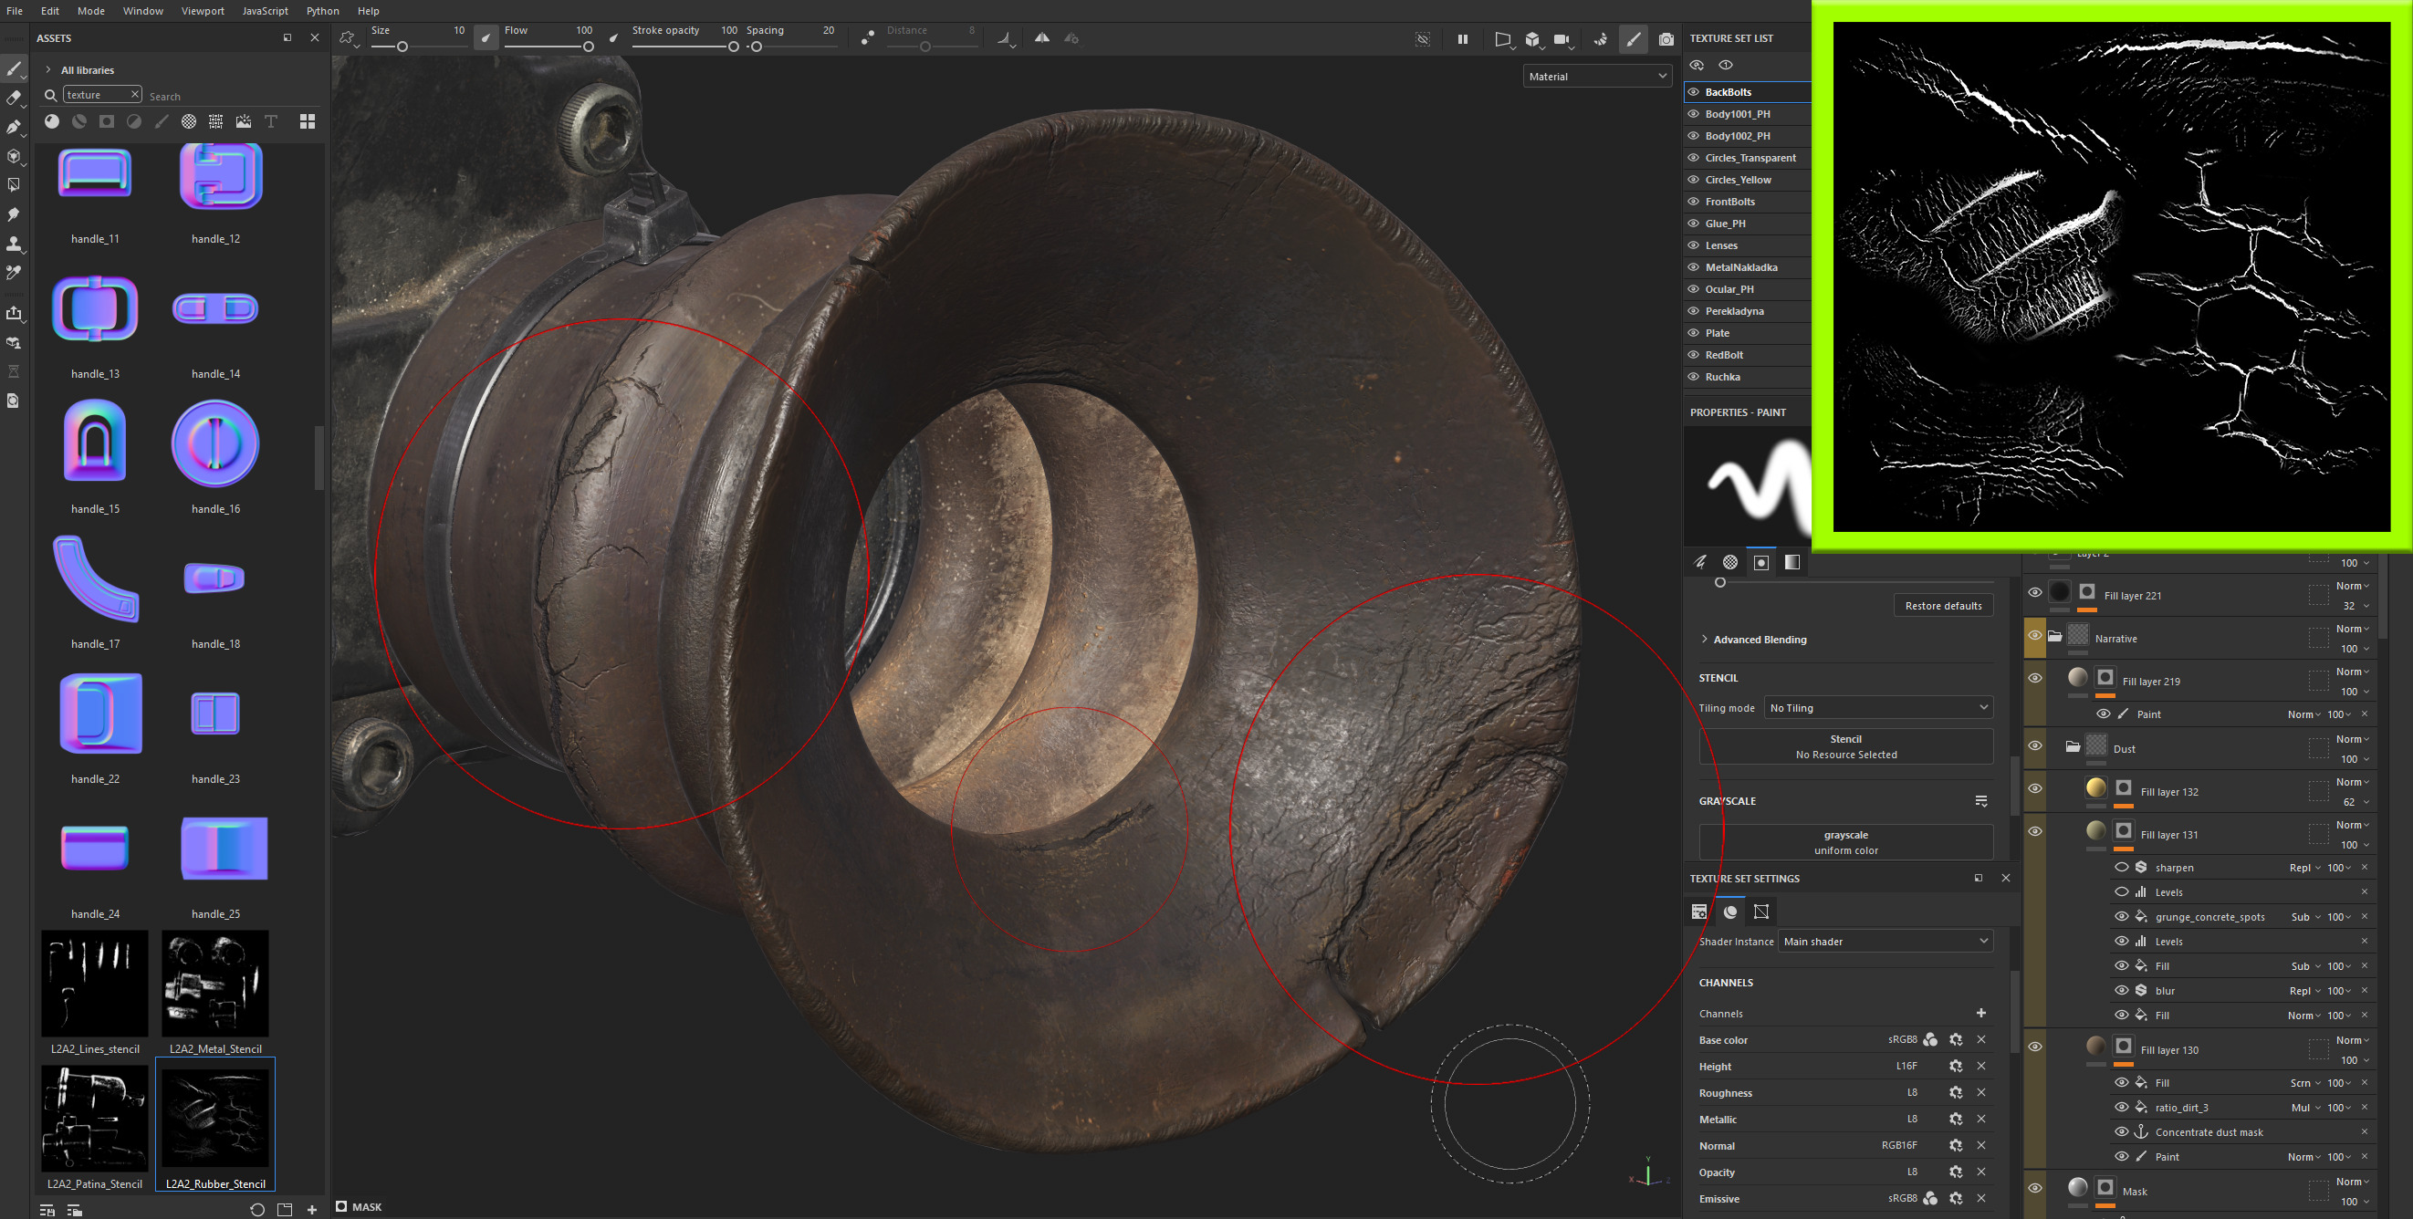Open the Python menu
2413x1219 pixels.
point(322,10)
